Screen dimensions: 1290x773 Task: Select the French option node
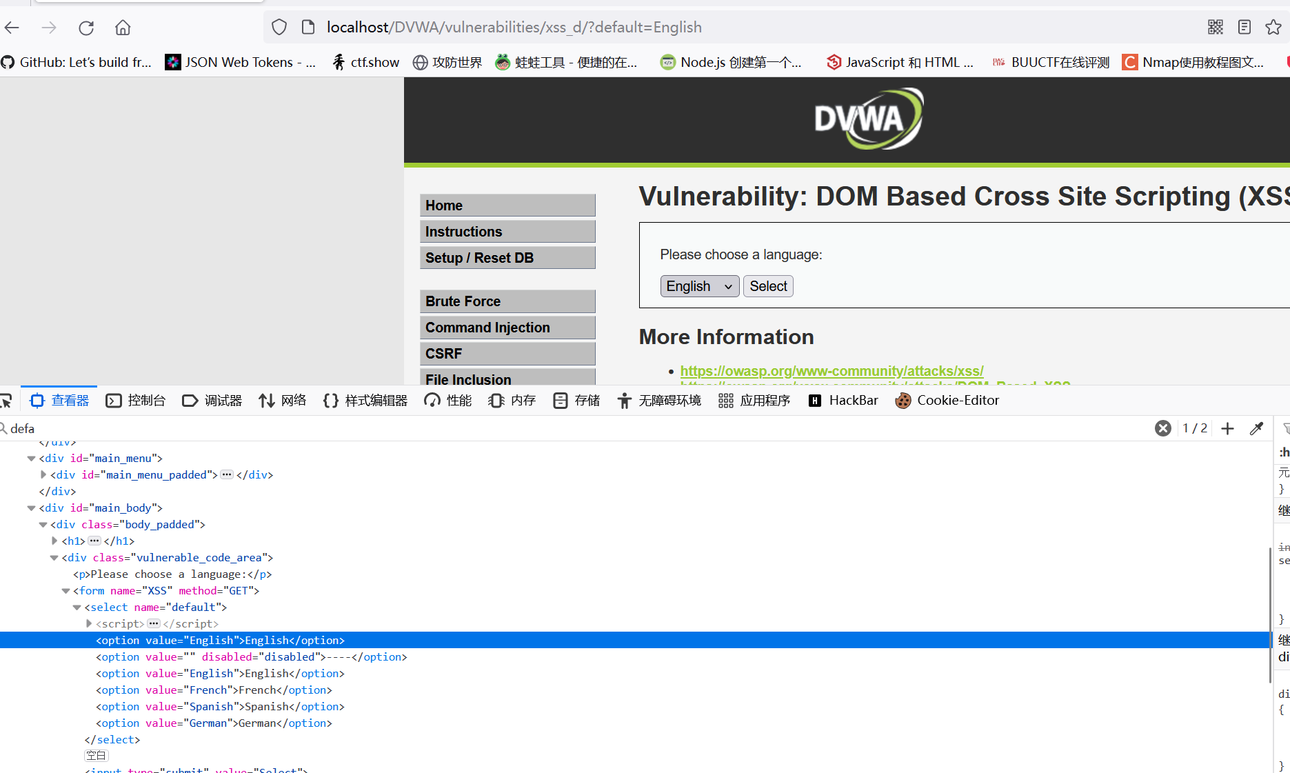point(214,690)
